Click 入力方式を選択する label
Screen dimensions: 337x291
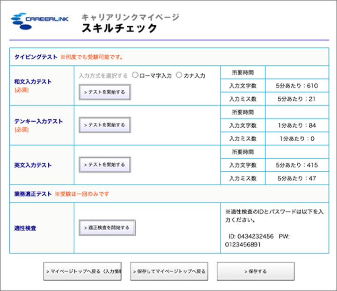tap(103, 76)
